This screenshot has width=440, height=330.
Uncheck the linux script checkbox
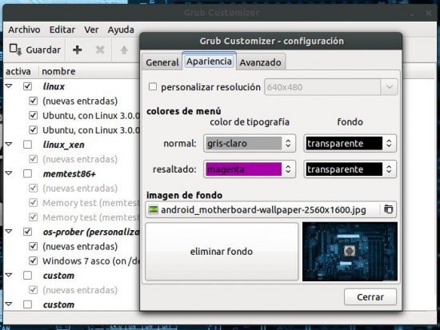pyautogui.click(x=27, y=86)
